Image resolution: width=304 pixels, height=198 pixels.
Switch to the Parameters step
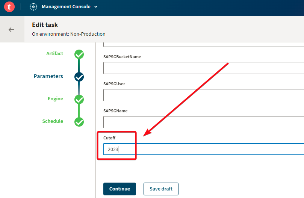[x=48, y=76]
